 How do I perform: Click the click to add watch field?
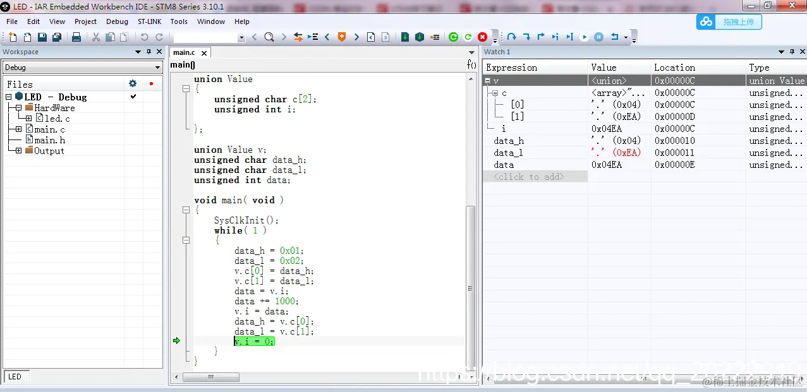tap(535, 177)
